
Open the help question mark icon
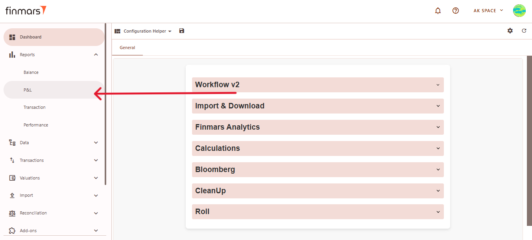[456, 11]
